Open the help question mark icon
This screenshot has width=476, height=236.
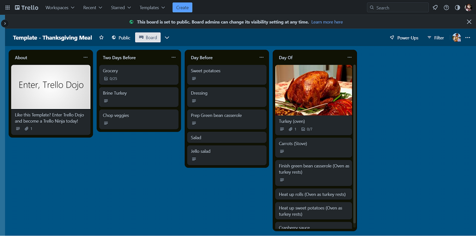(446, 8)
